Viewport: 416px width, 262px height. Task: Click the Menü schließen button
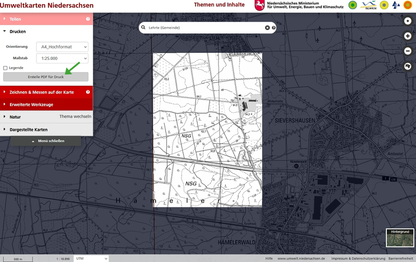point(46,141)
